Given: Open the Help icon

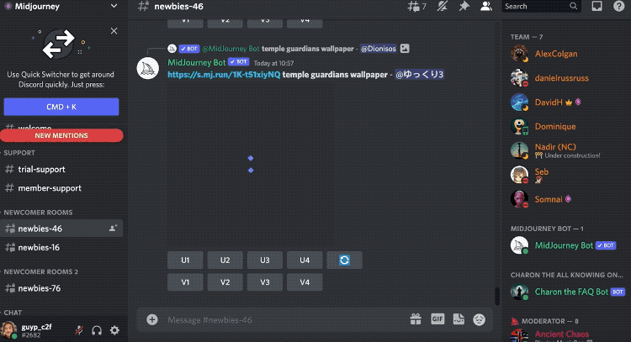Looking at the screenshot, I should (618, 7).
